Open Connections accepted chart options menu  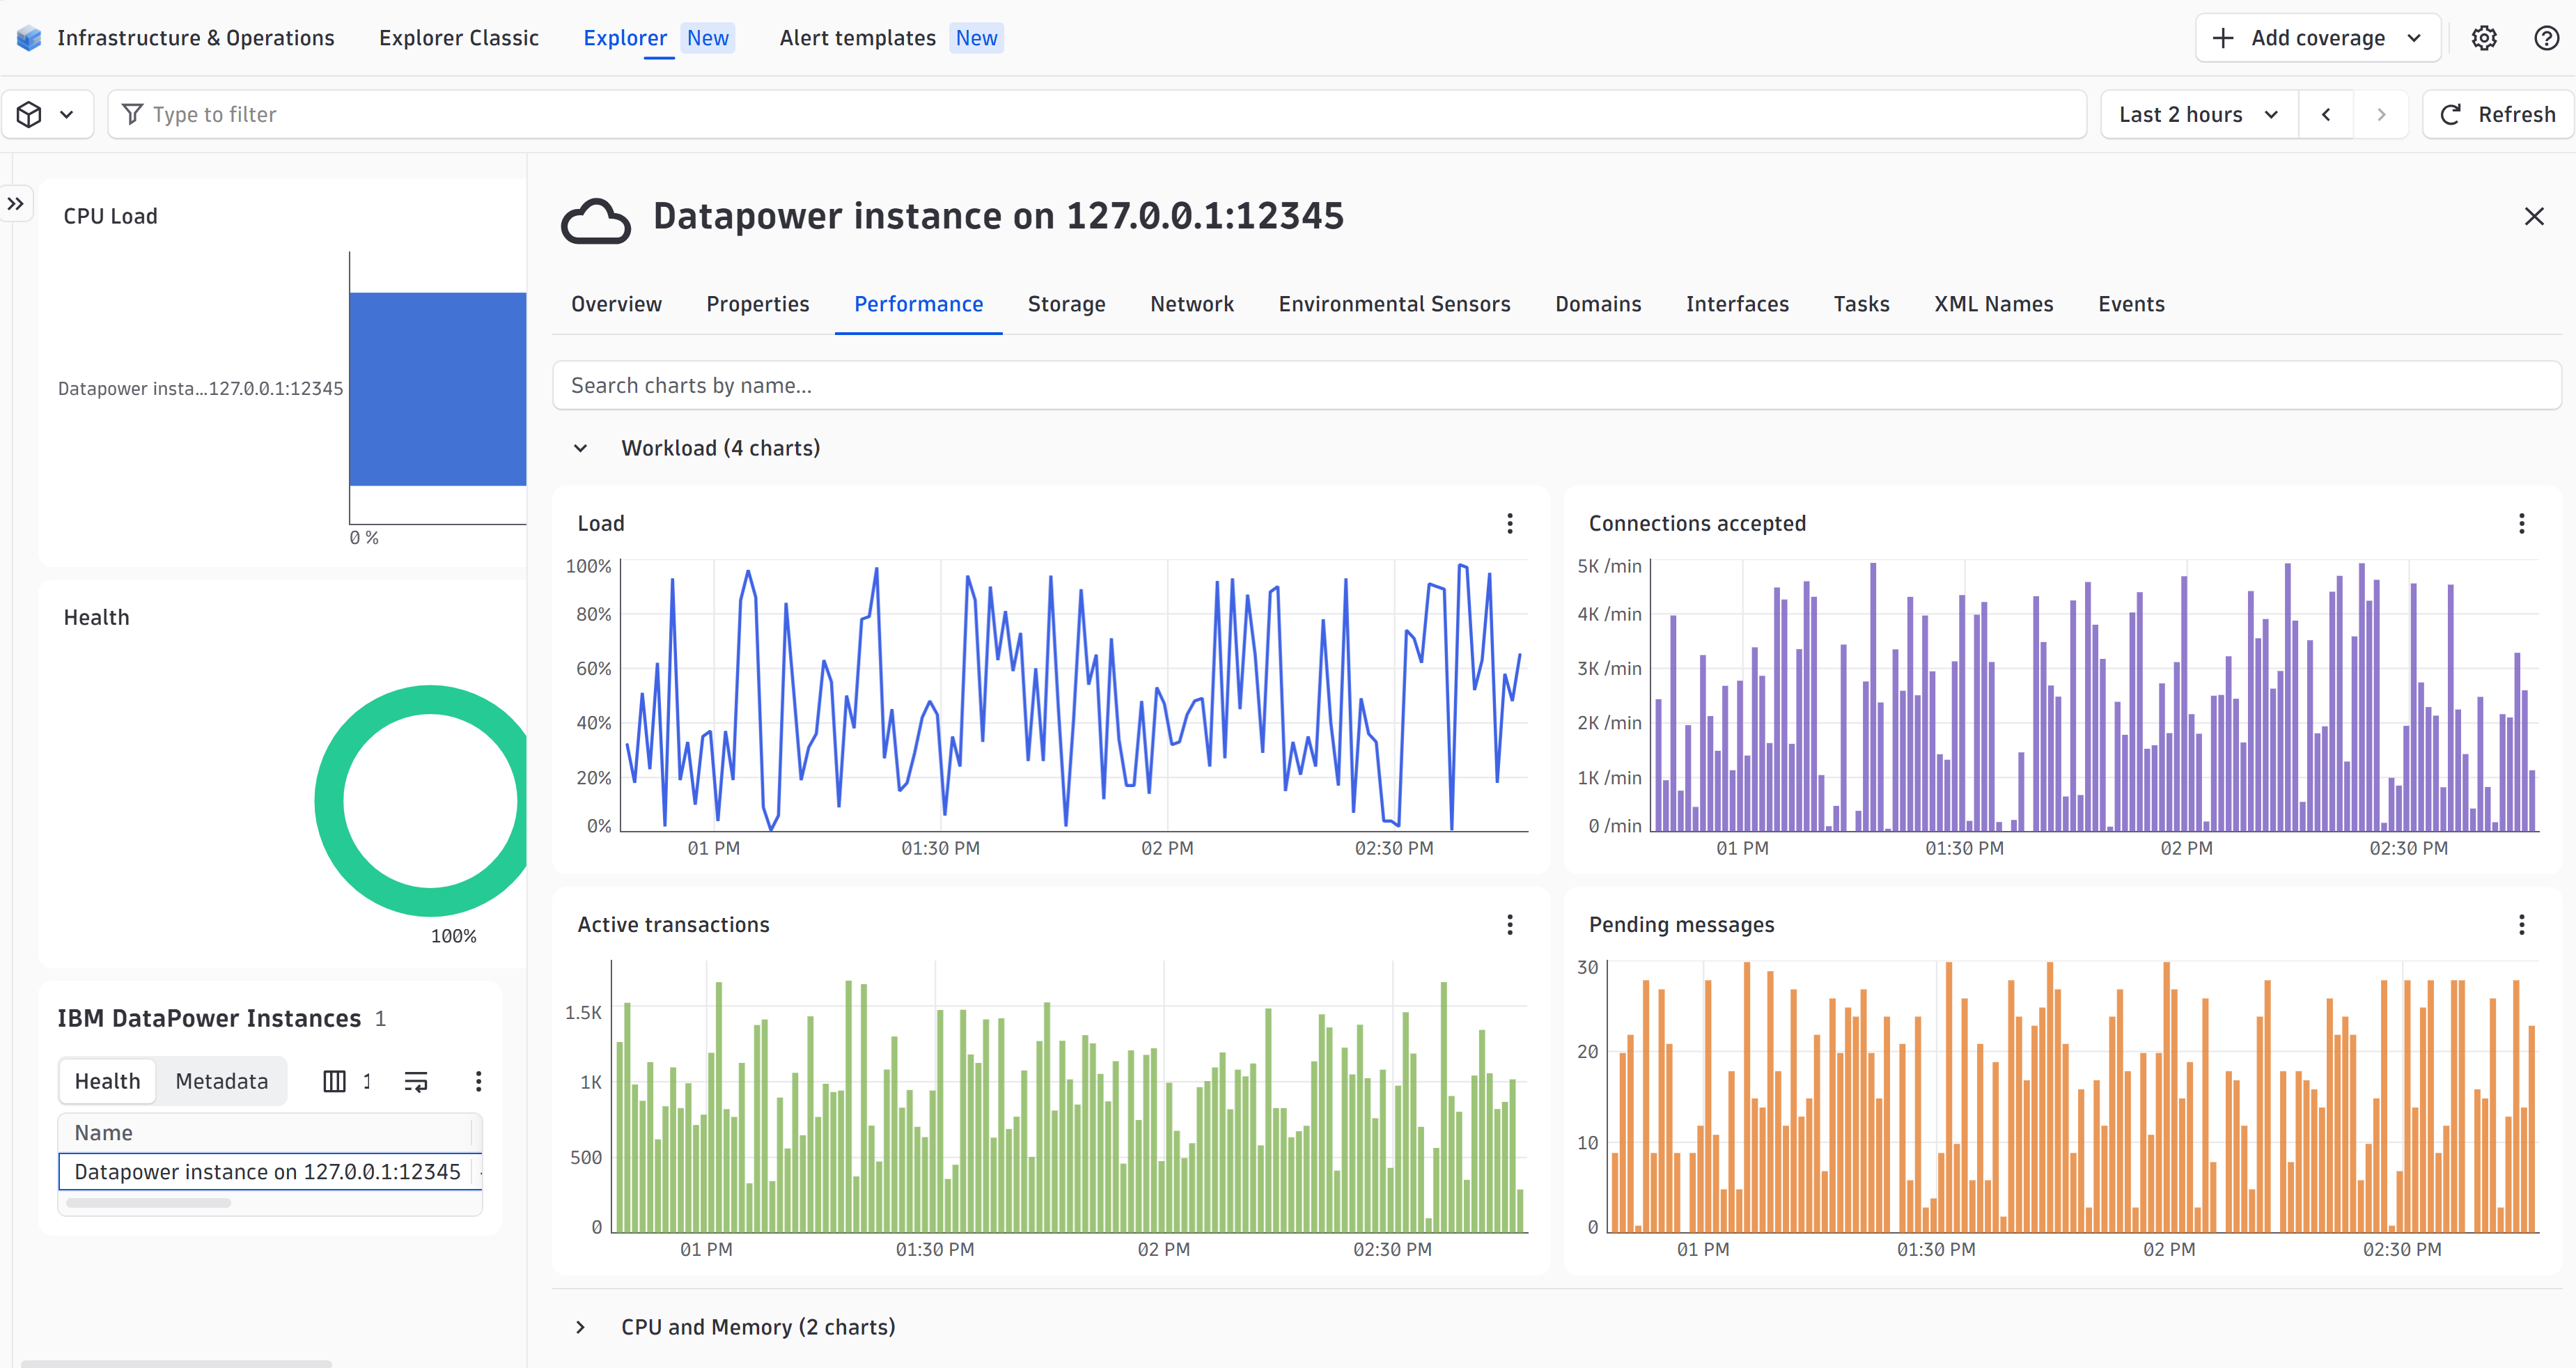point(2521,523)
